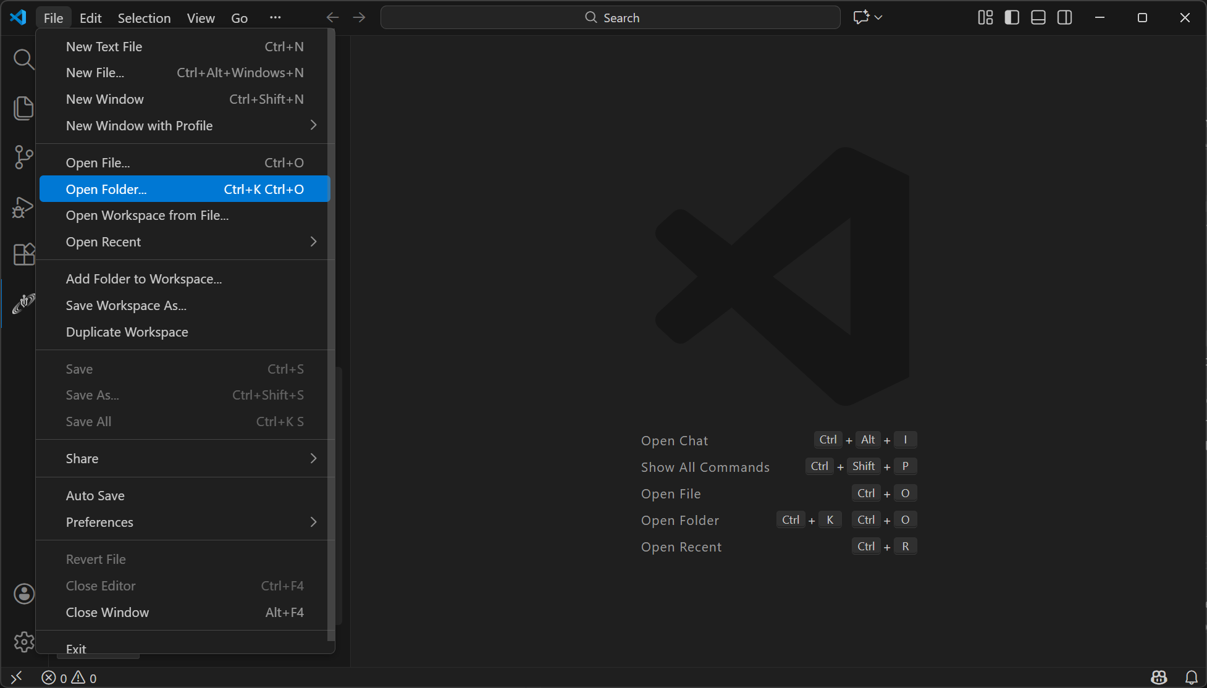Image resolution: width=1207 pixels, height=688 pixels.
Task: Expand the Share submenu
Action: click(x=185, y=459)
